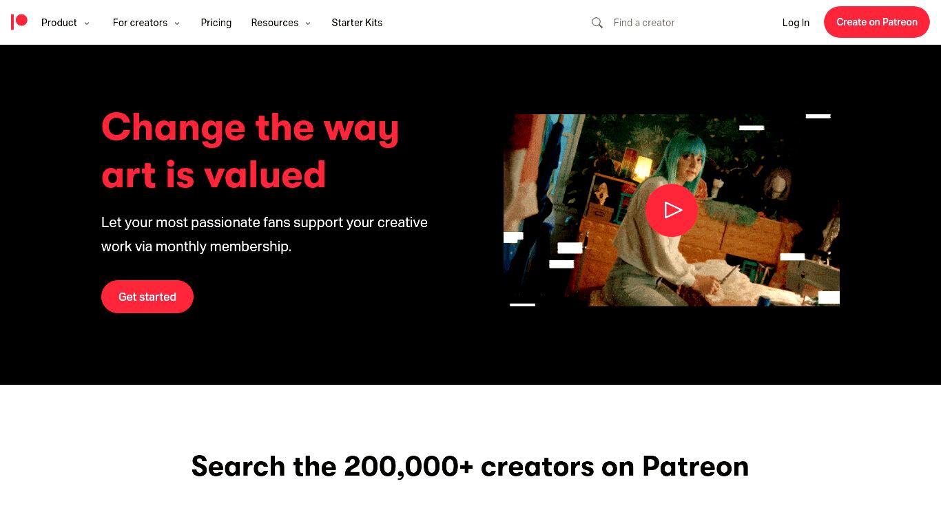Go to the Pricing page

click(216, 23)
